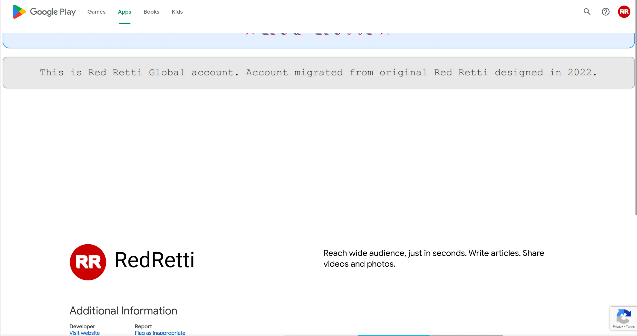Select the Apps tab
The image size is (637, 336).
click(124, 12)
